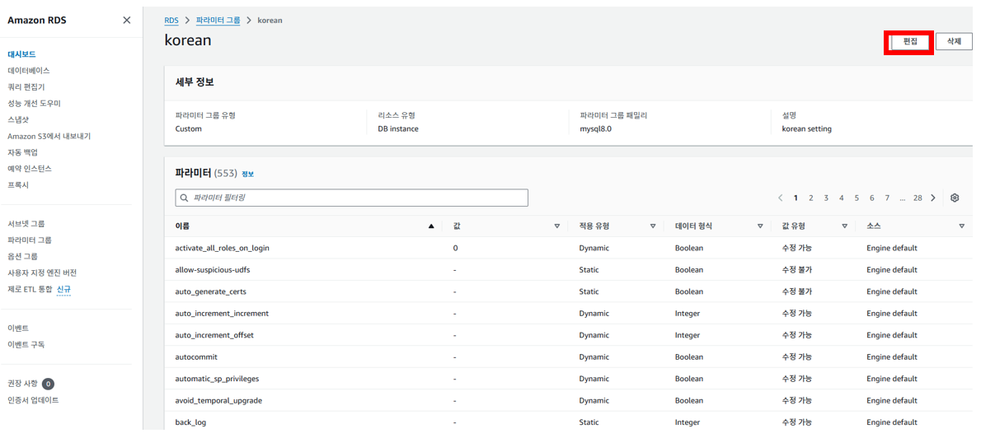Screen dimensions: 981x438
Task: Go to parameters page 5
Action: (857, 198)
